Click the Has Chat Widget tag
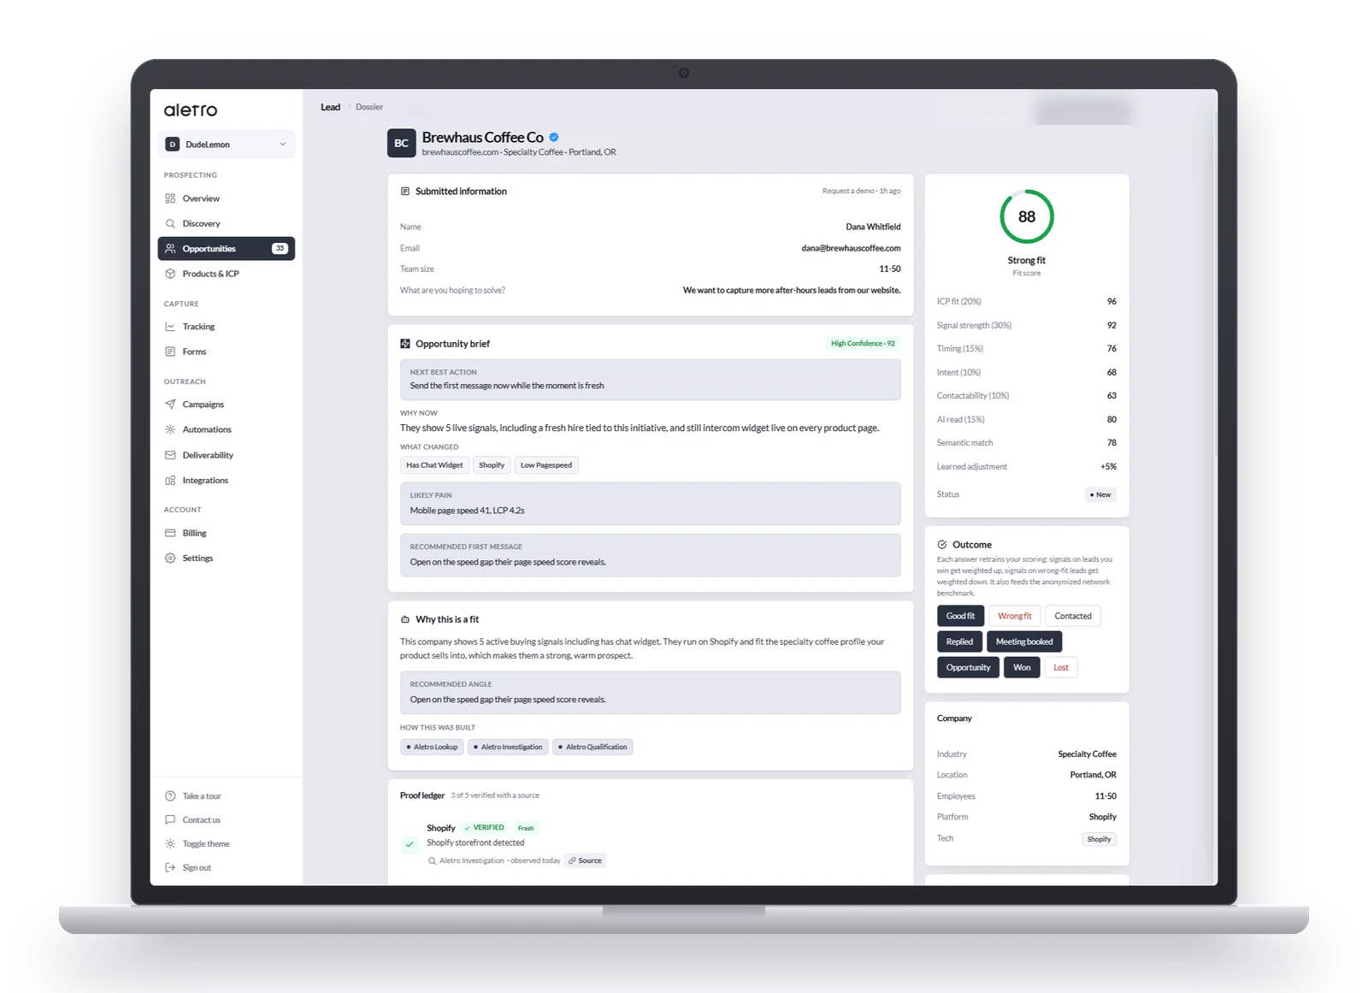This screenshot has width=1368, height=993. click(434, 465)
